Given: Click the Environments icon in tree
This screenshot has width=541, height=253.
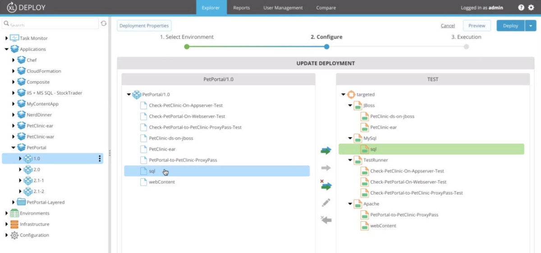Looking at the screenshot, I should click(x=14, y=213).
